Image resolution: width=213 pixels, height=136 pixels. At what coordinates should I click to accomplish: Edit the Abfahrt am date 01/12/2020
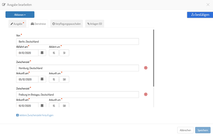(27, 53)
